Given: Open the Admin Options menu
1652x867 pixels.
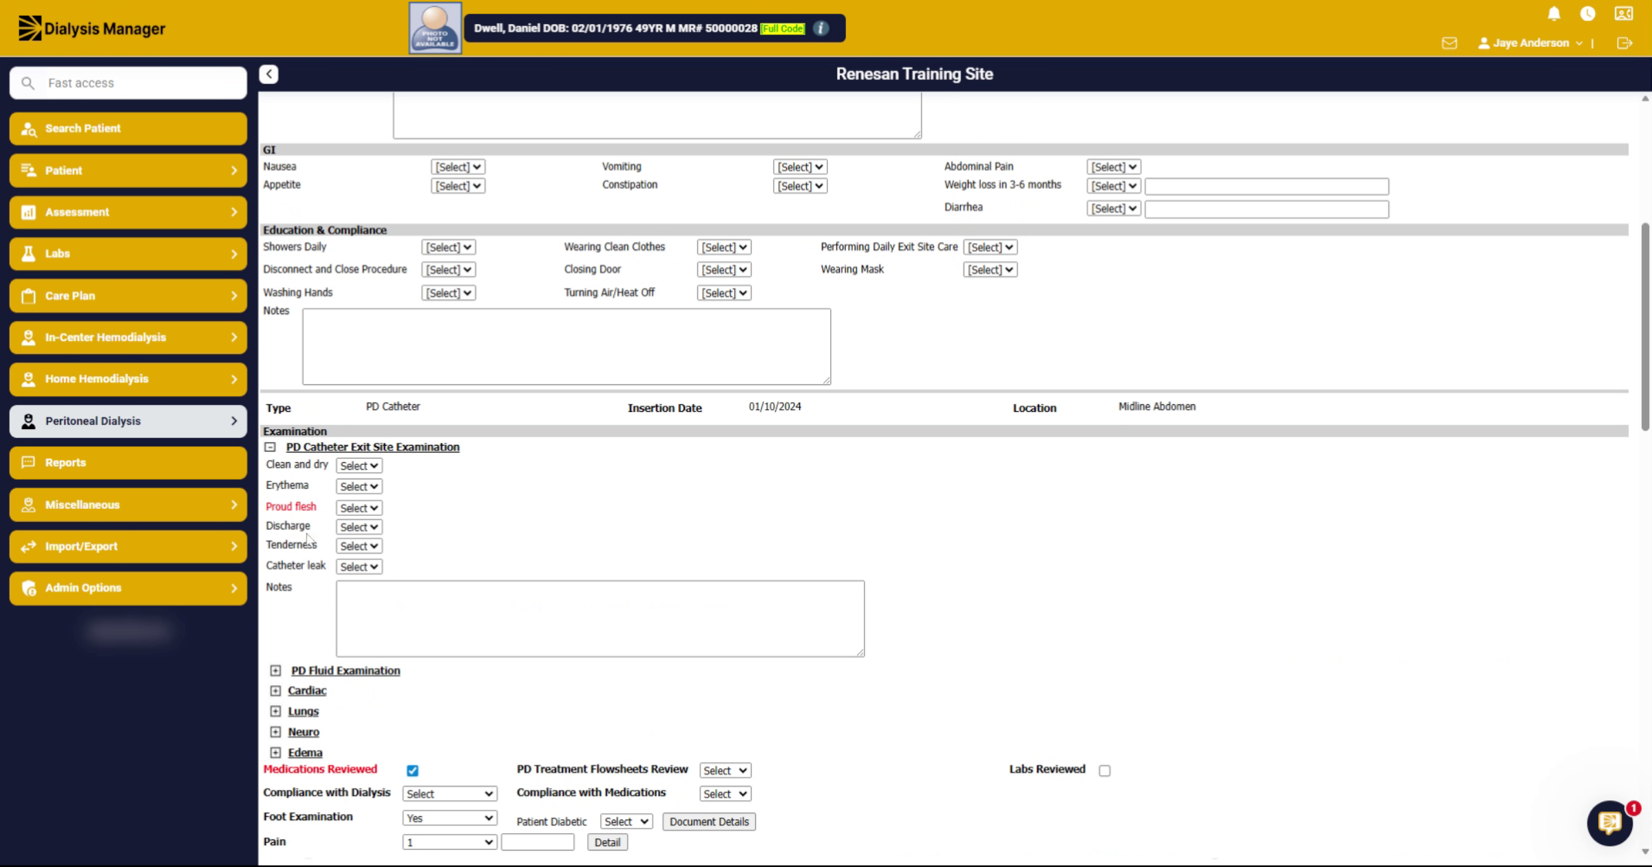Looking at the screenshot, I should 128,588.
